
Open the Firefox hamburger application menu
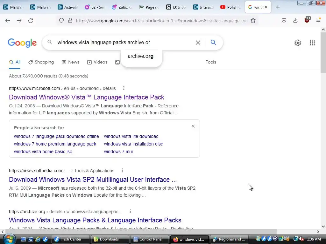click(x=318, y=20)
